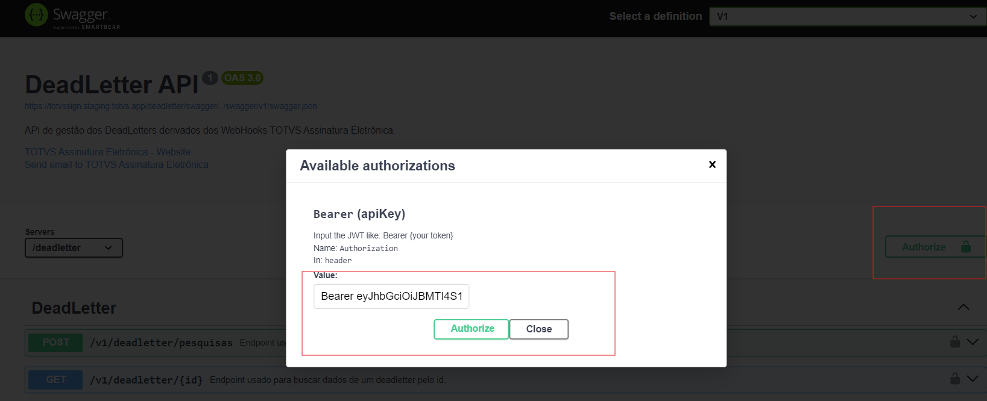Open the Select a definition V1 dropdown
The image size is (987, 401).
(x=847, y=17)
